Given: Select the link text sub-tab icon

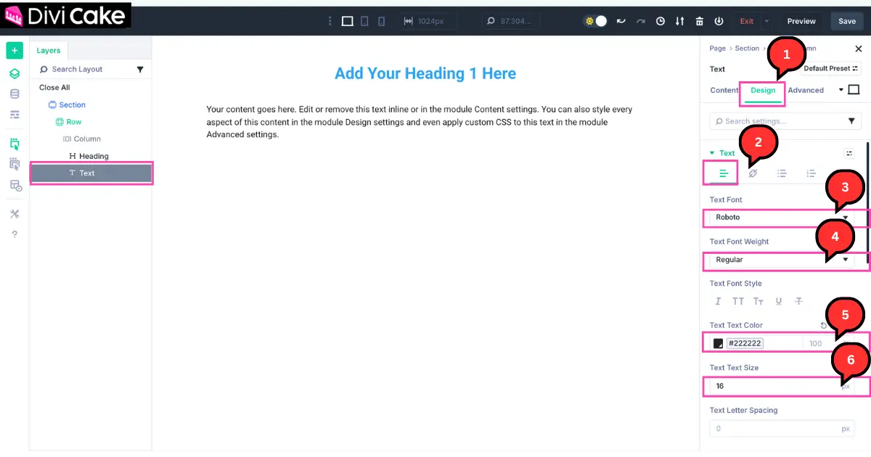Looking at the screenshot, I should click(x=753, y=173).
